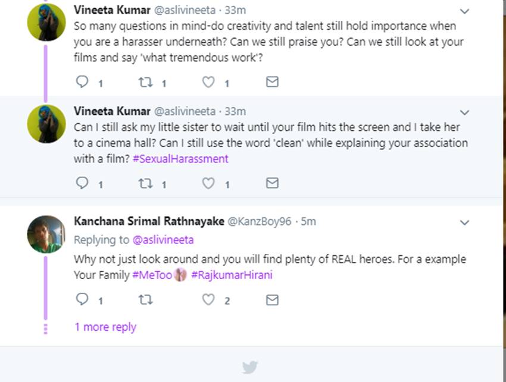Share #SexualHarassment tweet via message envelope
506x382 pixels.
[272, 183]
